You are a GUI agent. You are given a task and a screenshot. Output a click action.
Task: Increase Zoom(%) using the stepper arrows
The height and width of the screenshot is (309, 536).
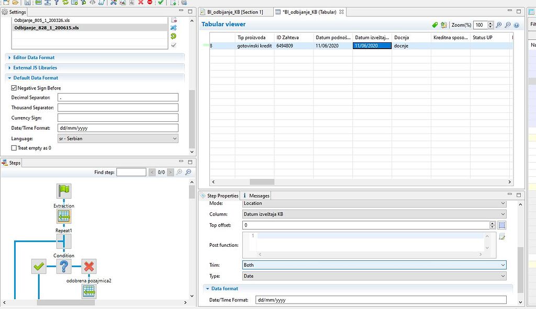point(490,23)
